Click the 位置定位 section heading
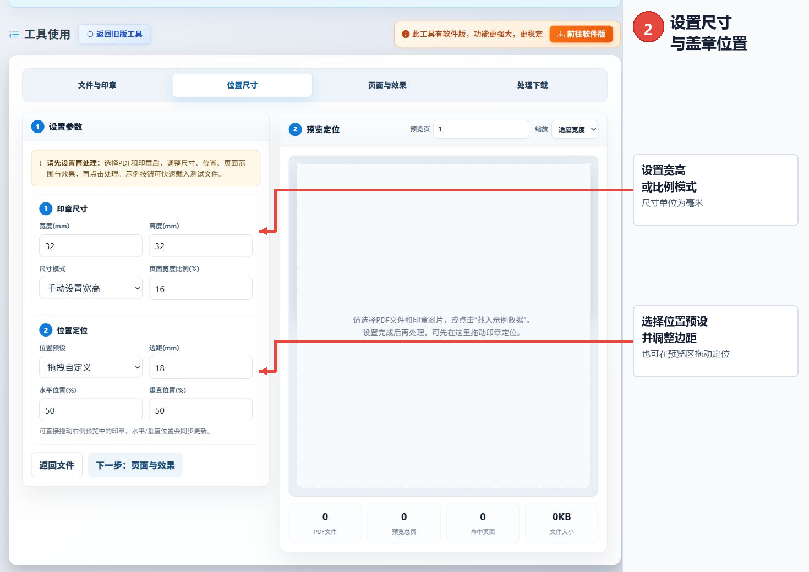The image size is (809, 572). tap(72, 331)
